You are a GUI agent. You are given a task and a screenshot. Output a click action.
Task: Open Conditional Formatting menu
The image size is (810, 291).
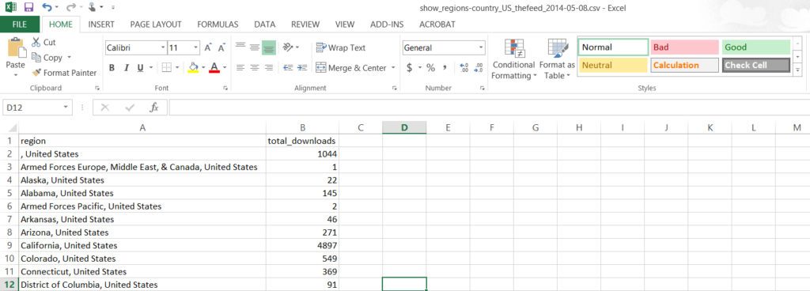click(514, 59)
